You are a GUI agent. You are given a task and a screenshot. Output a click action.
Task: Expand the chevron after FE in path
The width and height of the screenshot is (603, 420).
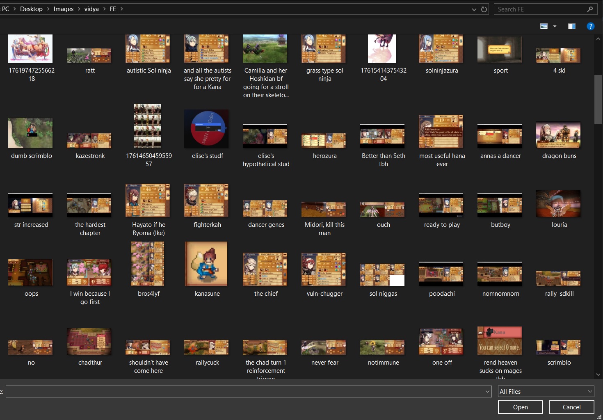pyautogui.click(x=121, y=9)
